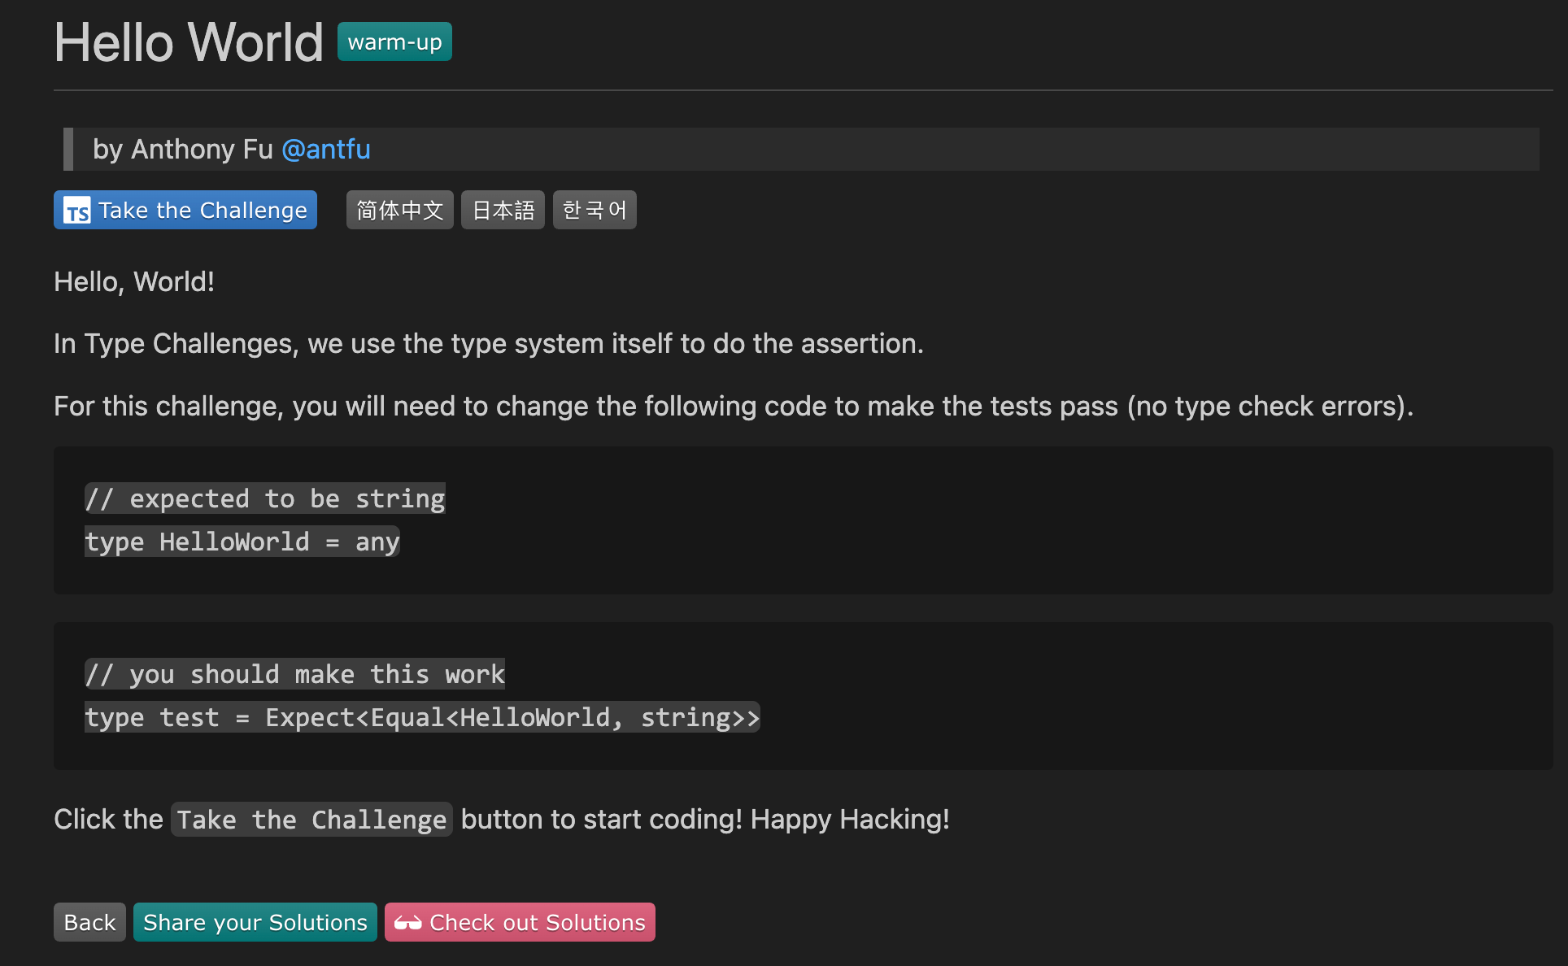Click inline code 'Take the Challenge' text
The height and width of the screenshot is (966, 1568).
[311, 820]
